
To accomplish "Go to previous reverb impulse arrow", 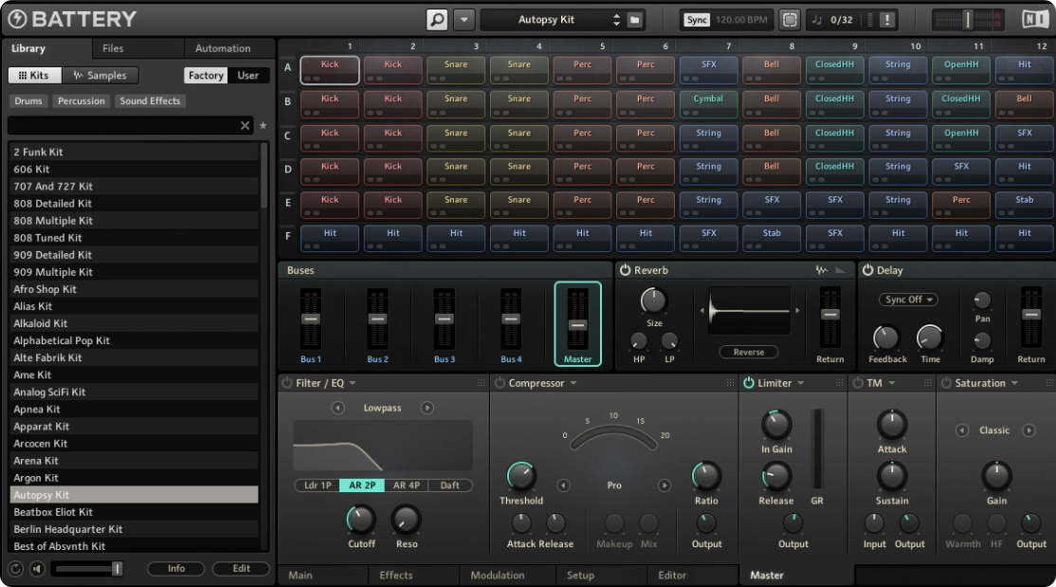I will point(702,311).
